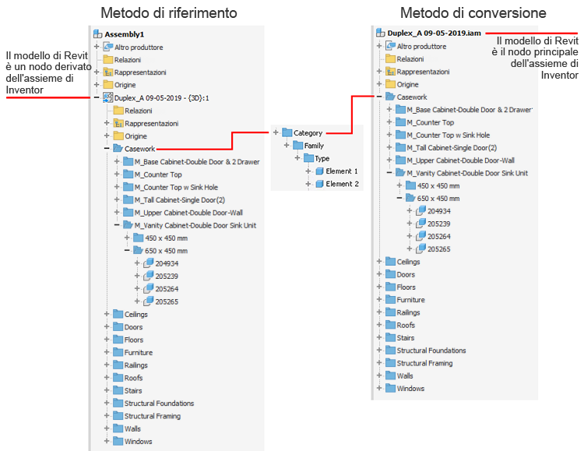Expand the Category node in middle diagram
This screenshot has width=584, height=451.
coord(276,132)
